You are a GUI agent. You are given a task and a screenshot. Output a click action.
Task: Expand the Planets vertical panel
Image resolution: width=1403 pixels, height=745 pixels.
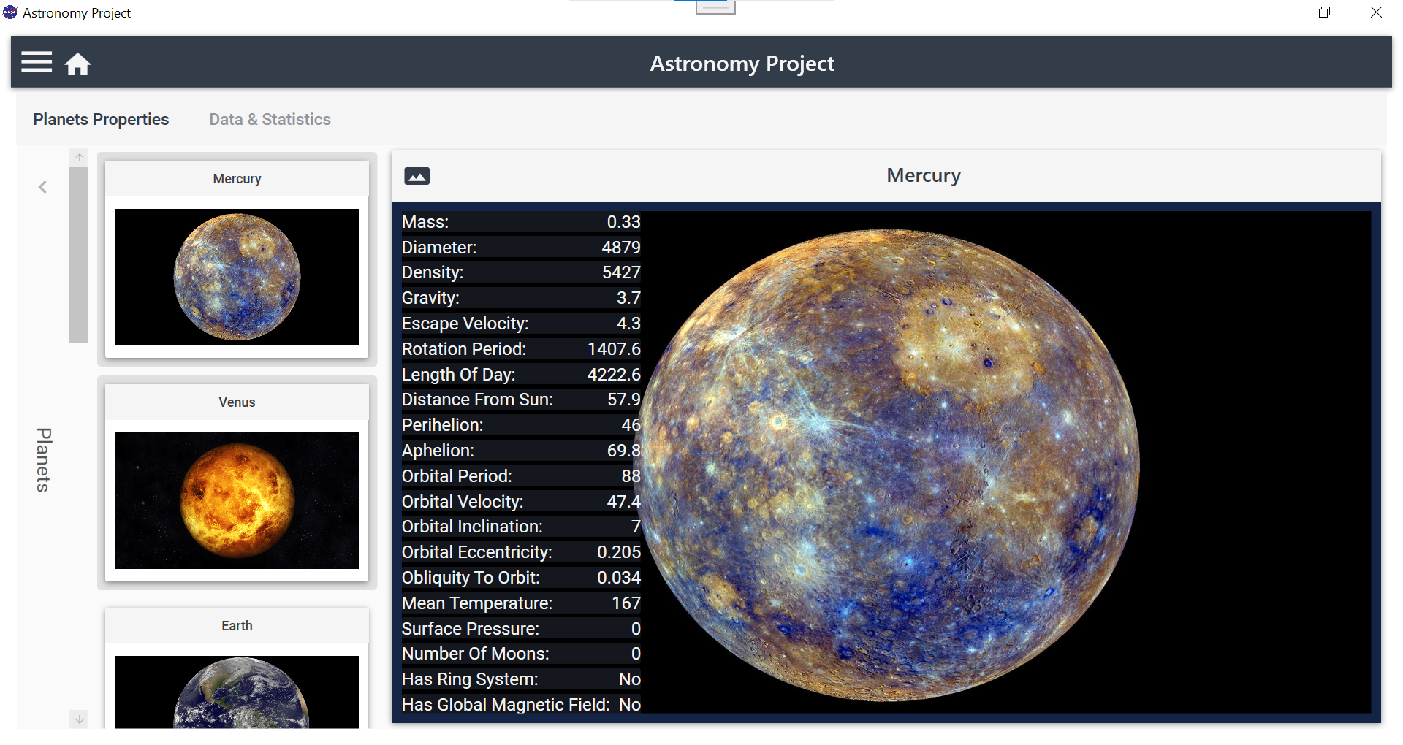coord(42,460)
